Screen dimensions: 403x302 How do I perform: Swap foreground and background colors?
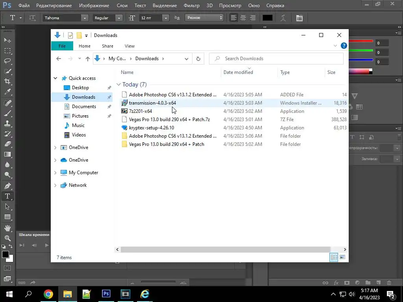tap(11, 246)
